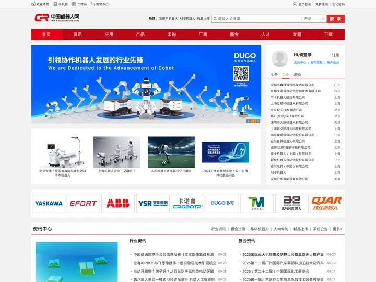The image size is (376, 282).
Task: Click the red 搜索 search button
Action: click(x=335, y=19)
